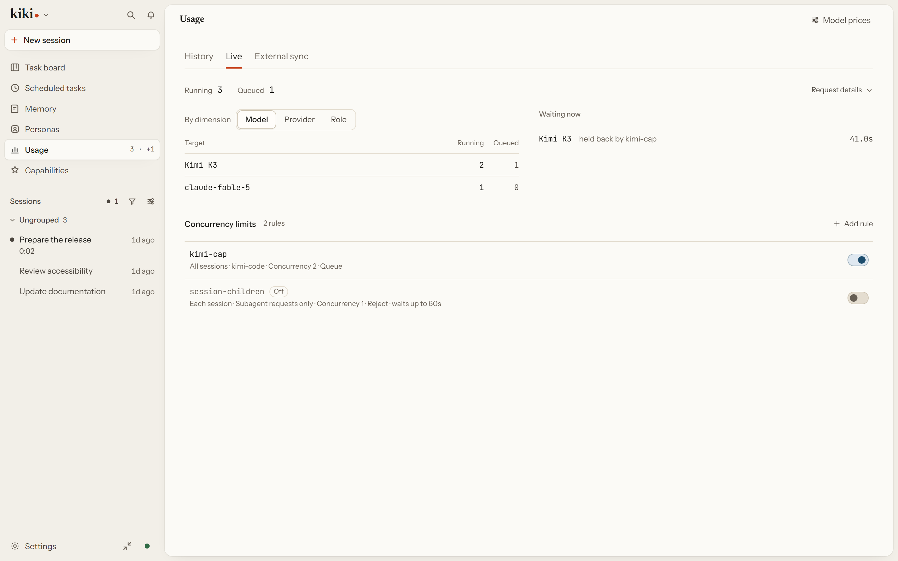Click the Kimi K3 table row target
This screenshot has height=561, width=898.
[201, 165]
